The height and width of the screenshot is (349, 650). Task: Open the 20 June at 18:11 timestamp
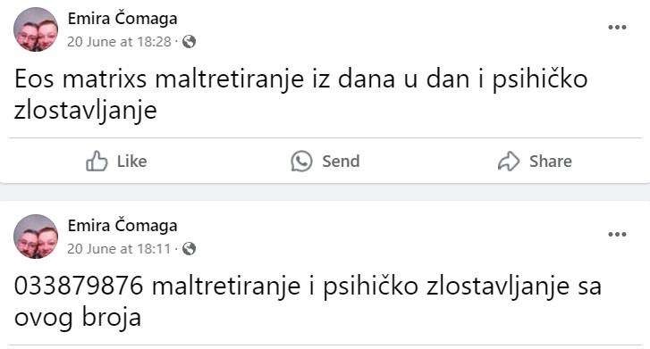click(x=119, y=249)
